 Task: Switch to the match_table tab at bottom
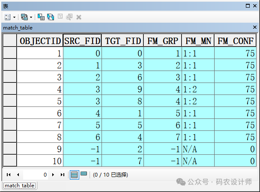tap(19, 186)
